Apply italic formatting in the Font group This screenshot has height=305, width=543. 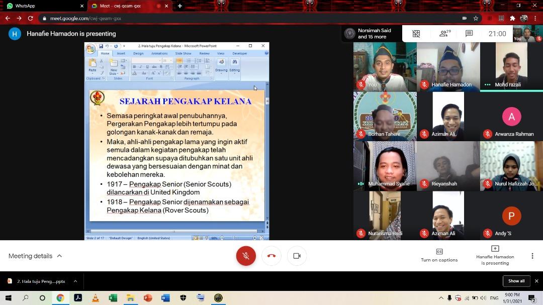[x=140, y=67]
